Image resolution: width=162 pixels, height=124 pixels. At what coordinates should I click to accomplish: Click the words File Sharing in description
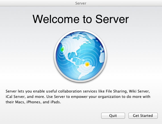pos(116,91)
